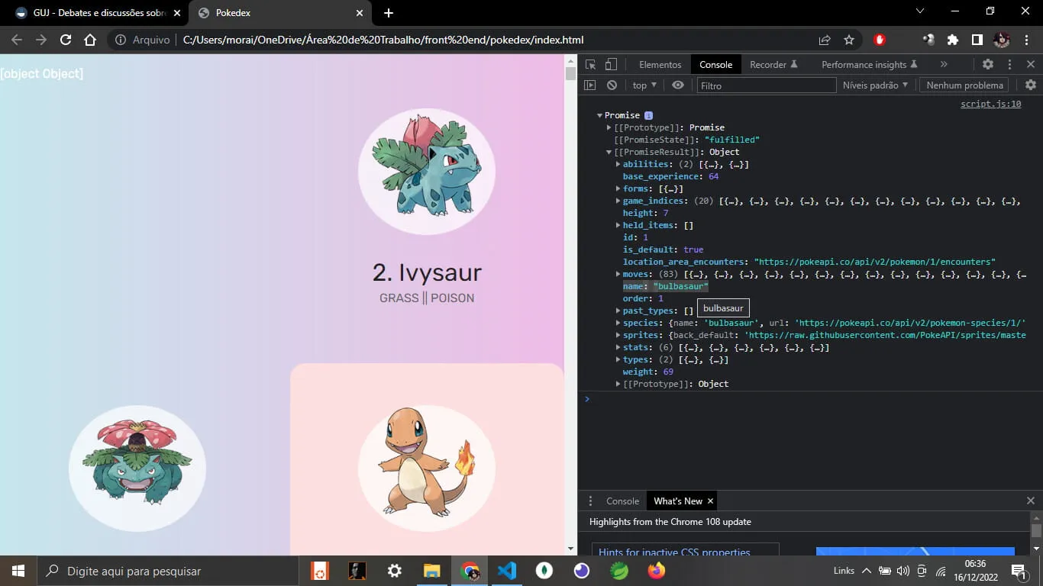Image resolution: width=1043 pixels, height=586 pixels.
Task: Expand the types array
Action: 618,359
